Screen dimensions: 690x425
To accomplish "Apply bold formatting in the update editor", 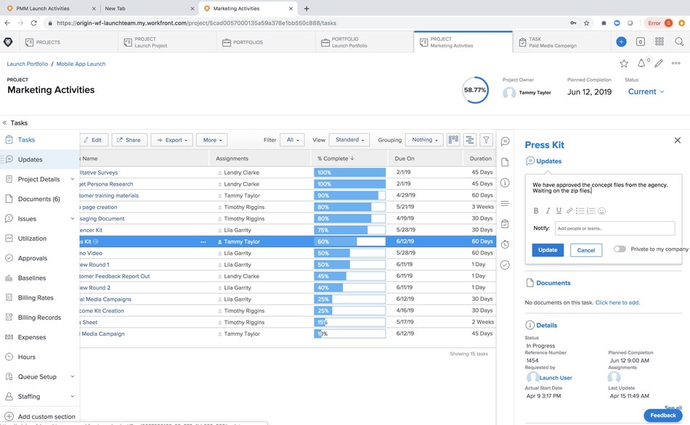I will click(x=536, y=211).
